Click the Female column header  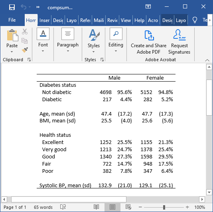pos(155,78)
